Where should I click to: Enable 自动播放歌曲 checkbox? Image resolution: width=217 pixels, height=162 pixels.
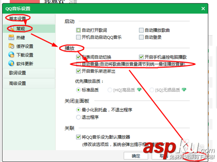point(141,30)
